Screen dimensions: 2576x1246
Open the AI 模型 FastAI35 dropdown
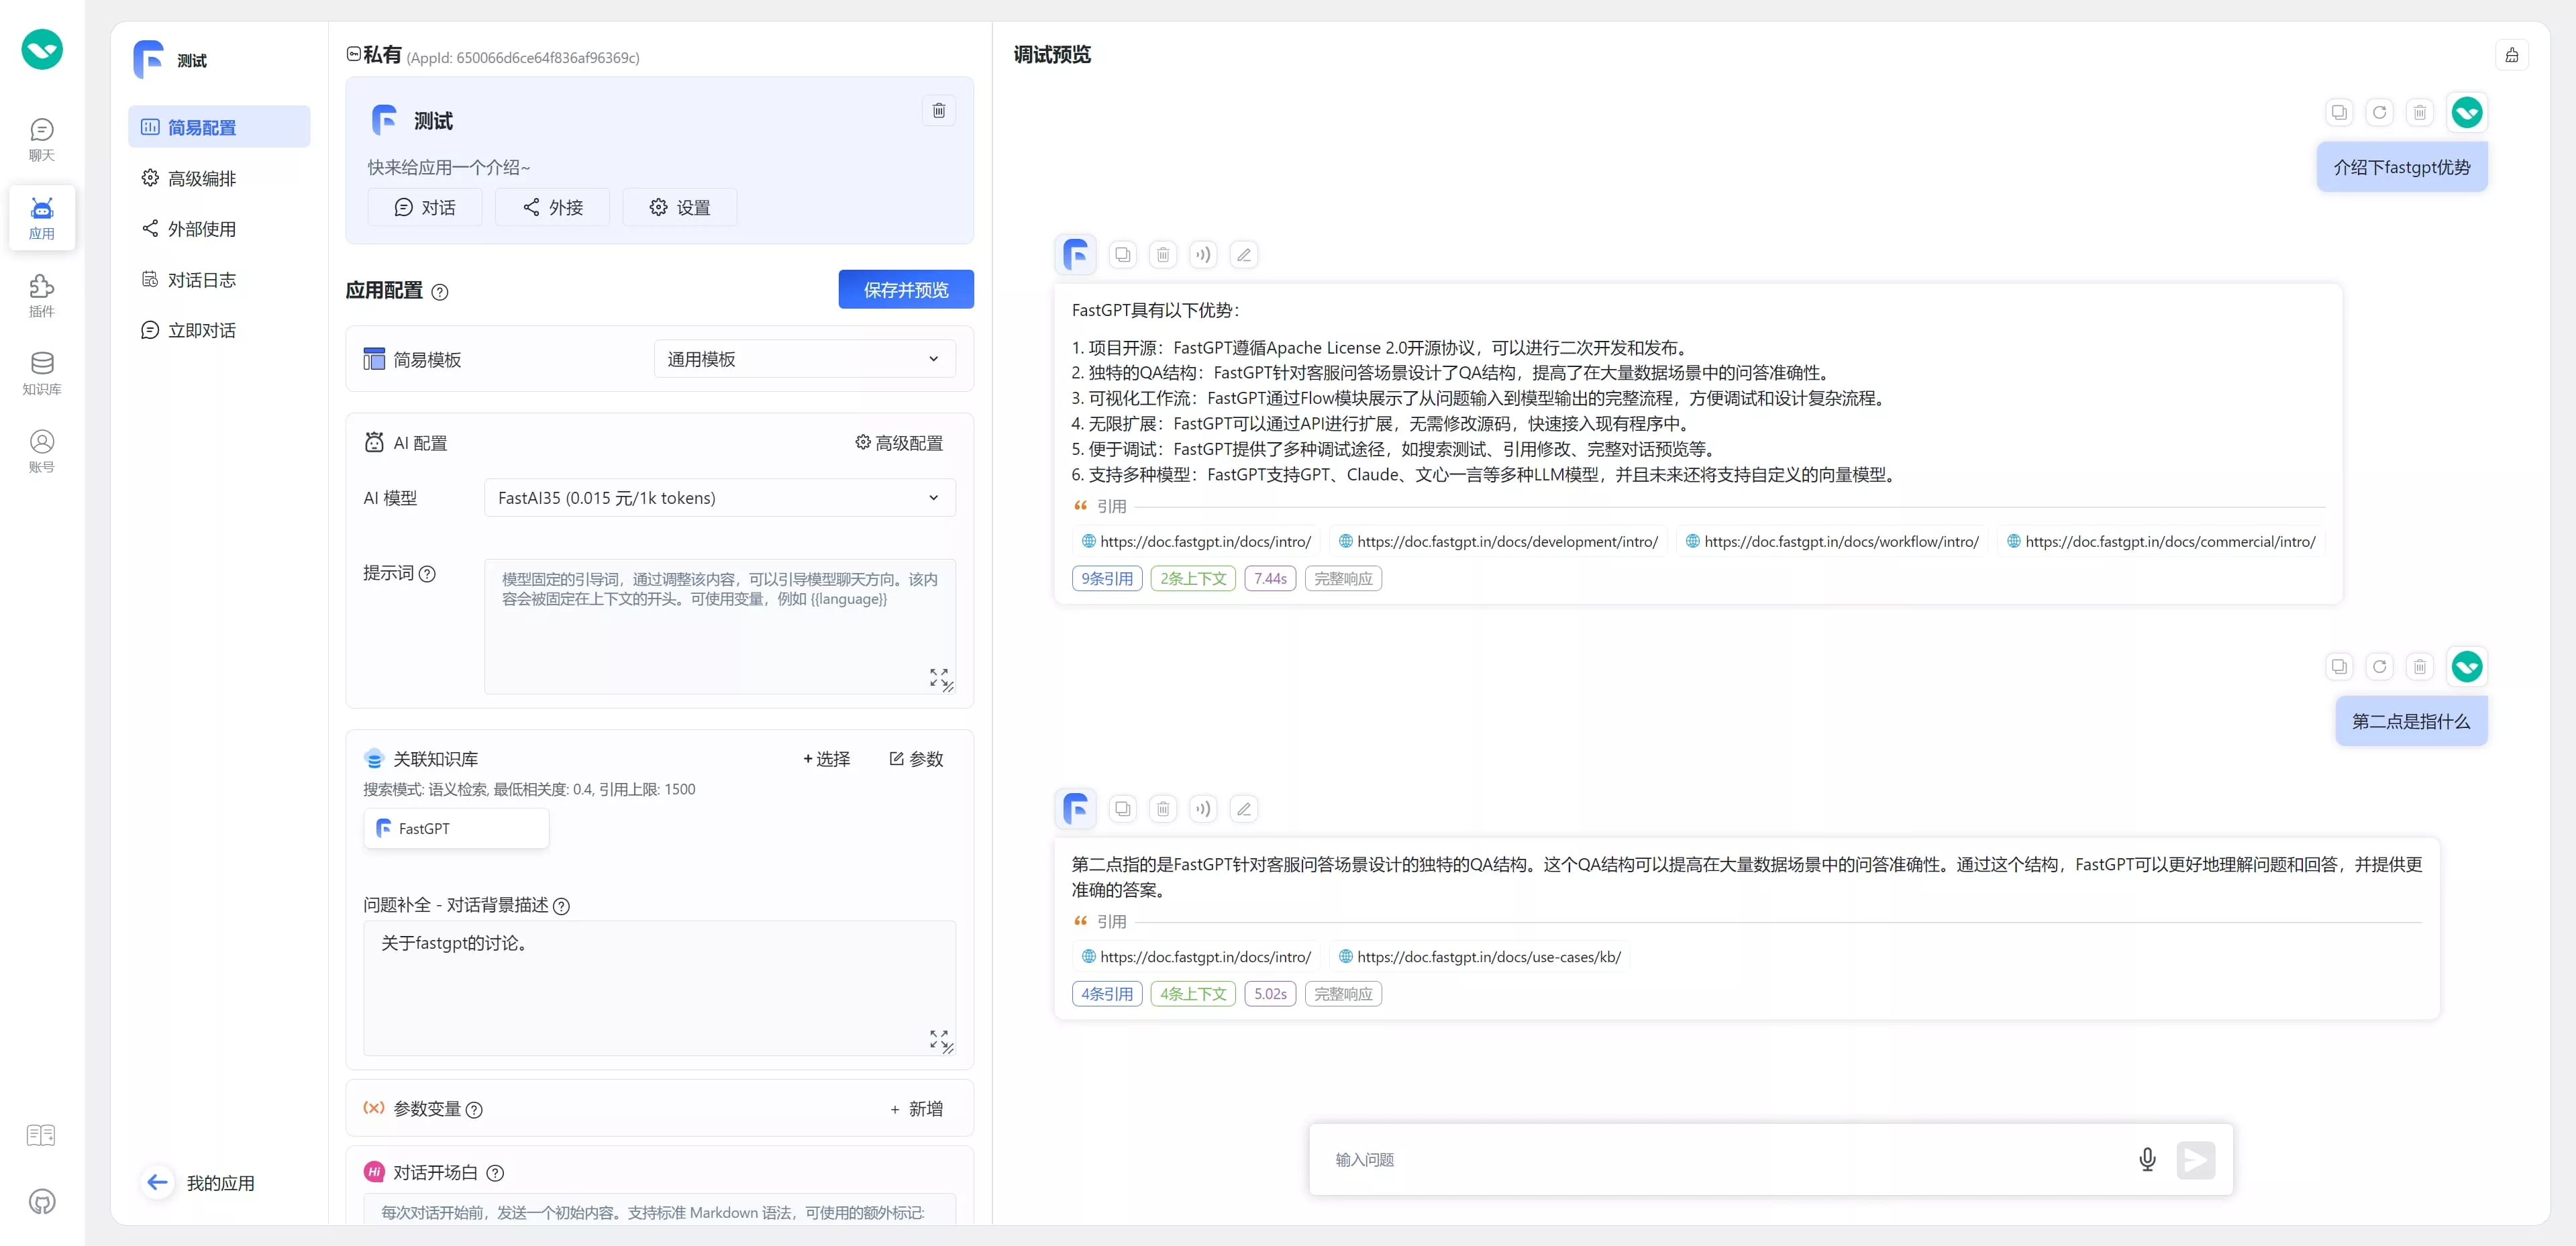point(719,498)
